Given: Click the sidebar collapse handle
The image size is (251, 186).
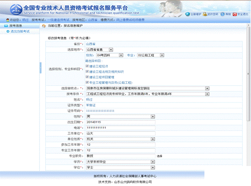Looking at the screenshot, I should click(x=40, y=68).
